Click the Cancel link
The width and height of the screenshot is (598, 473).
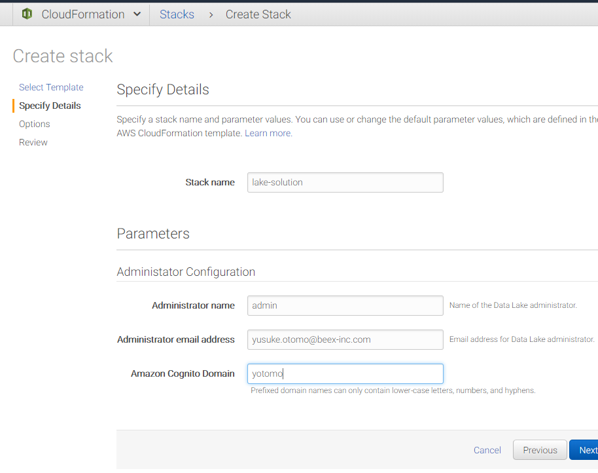487,450
